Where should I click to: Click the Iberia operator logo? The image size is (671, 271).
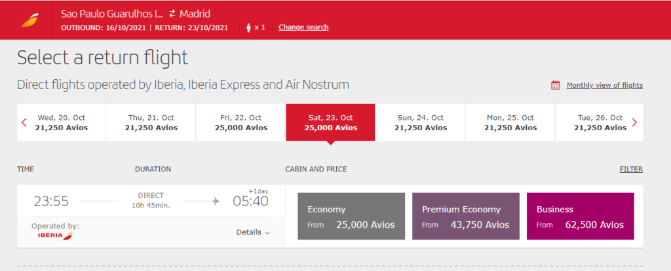pos(55,236)
